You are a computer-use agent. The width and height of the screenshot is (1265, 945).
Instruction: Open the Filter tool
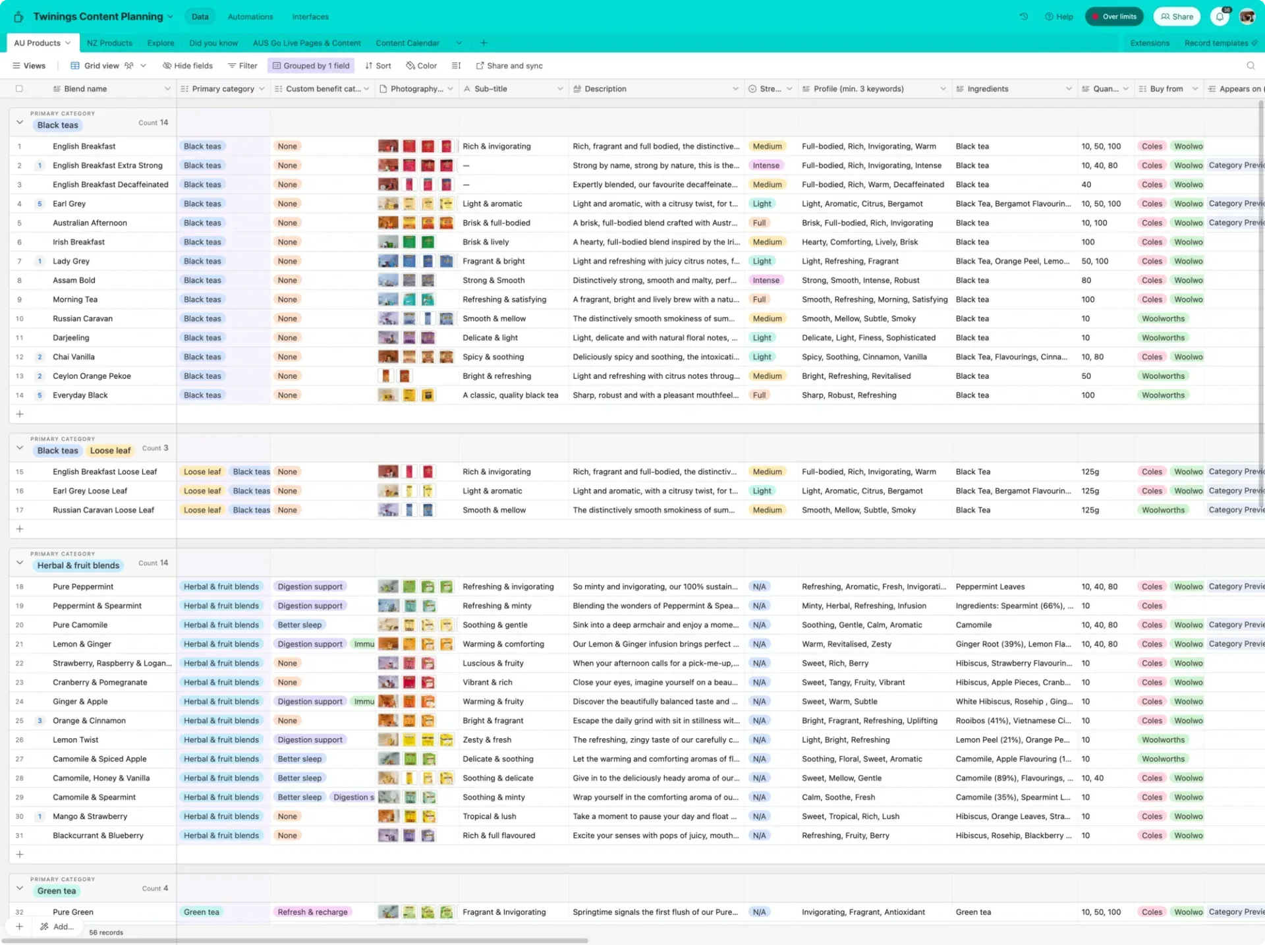[242, 66]
